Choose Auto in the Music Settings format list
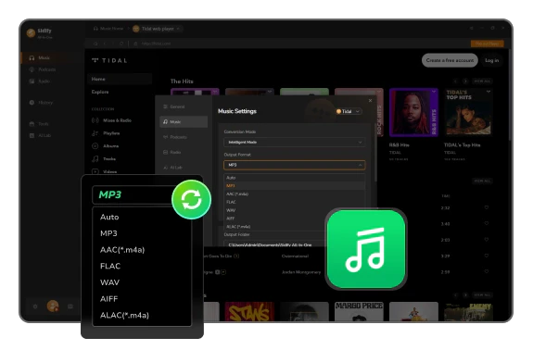Viewport: 533px width, 350px height. pyautogui.click(x=295, y=178)
